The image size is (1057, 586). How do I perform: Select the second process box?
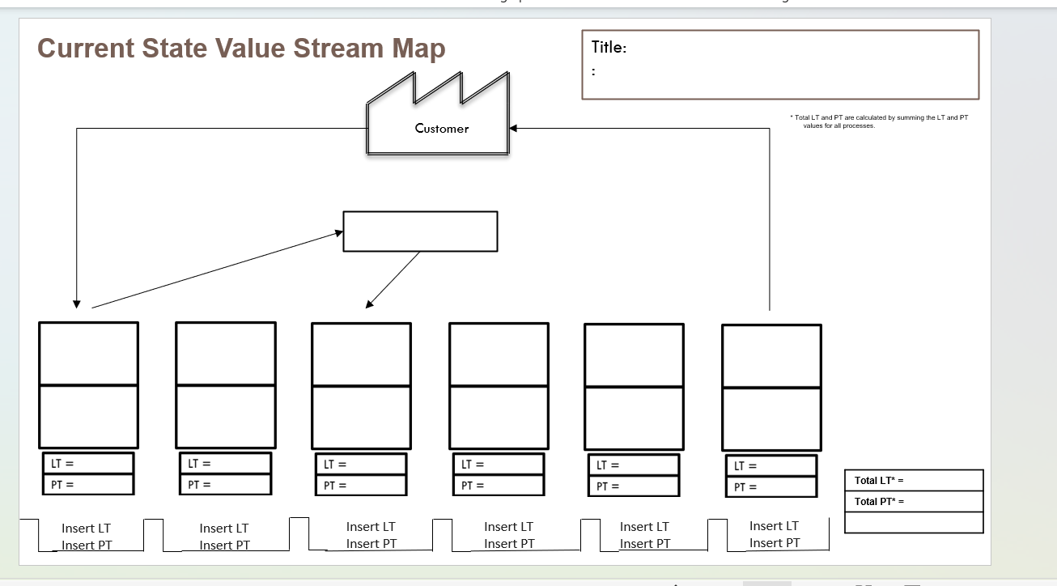(225, 384)
